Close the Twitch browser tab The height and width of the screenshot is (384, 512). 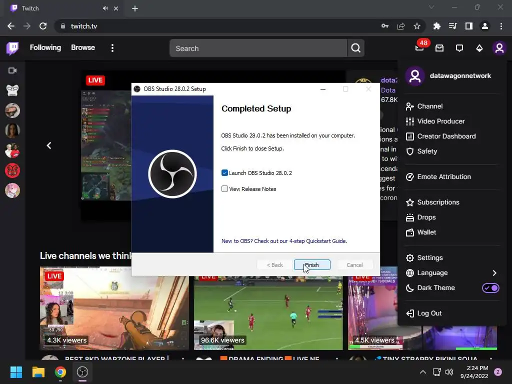[116, 8]
